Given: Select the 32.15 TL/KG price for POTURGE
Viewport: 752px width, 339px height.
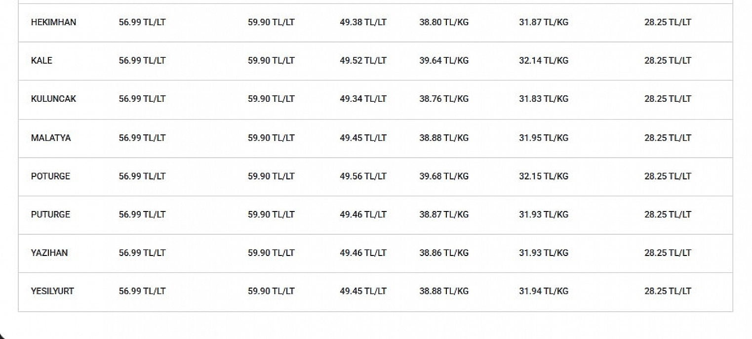Looking at the screenshot, I should (x=543, y=176).
